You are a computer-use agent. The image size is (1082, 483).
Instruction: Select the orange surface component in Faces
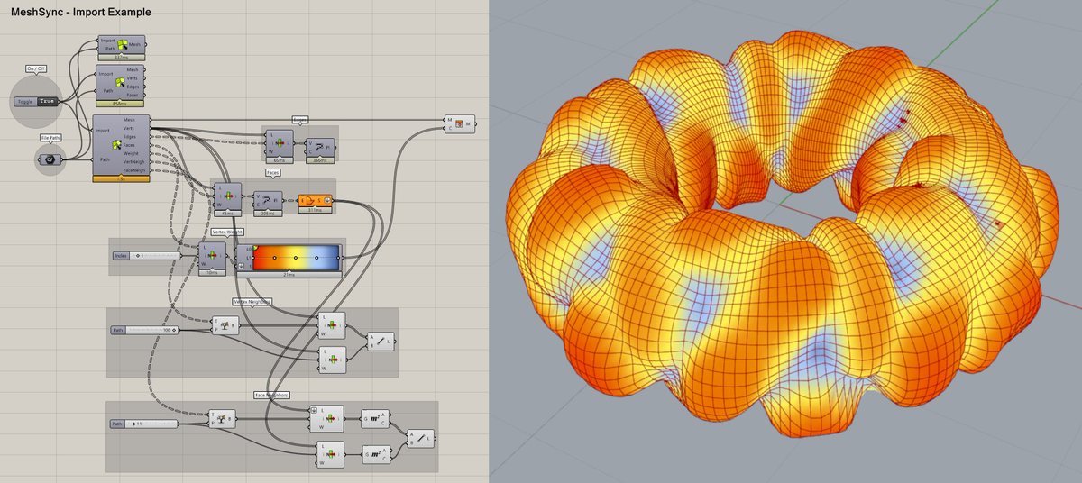pyautogui.click(x=316, y=199)
